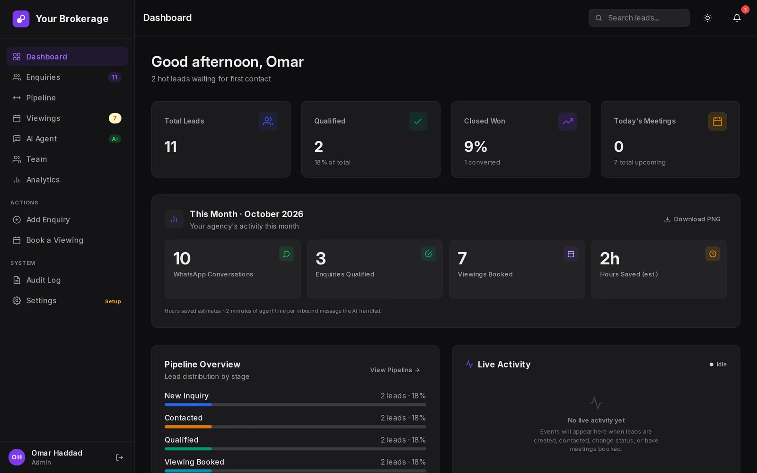
Task: Open the AI Agent page
Action: click(x=67, y=139)
